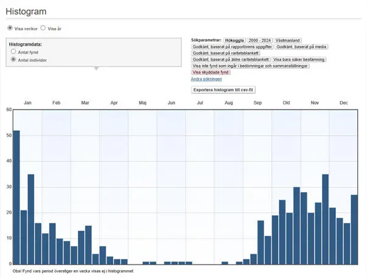The height and width of the screenshot is (278, 367).
Task: Click 'Visa inte fynd som ingår i bedömningar' tag
Action: (250, 66)
